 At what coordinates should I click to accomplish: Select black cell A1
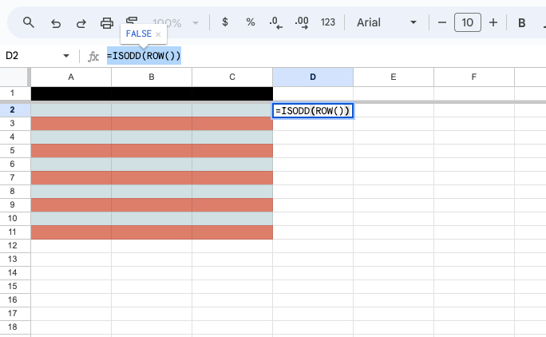point(71,93)
